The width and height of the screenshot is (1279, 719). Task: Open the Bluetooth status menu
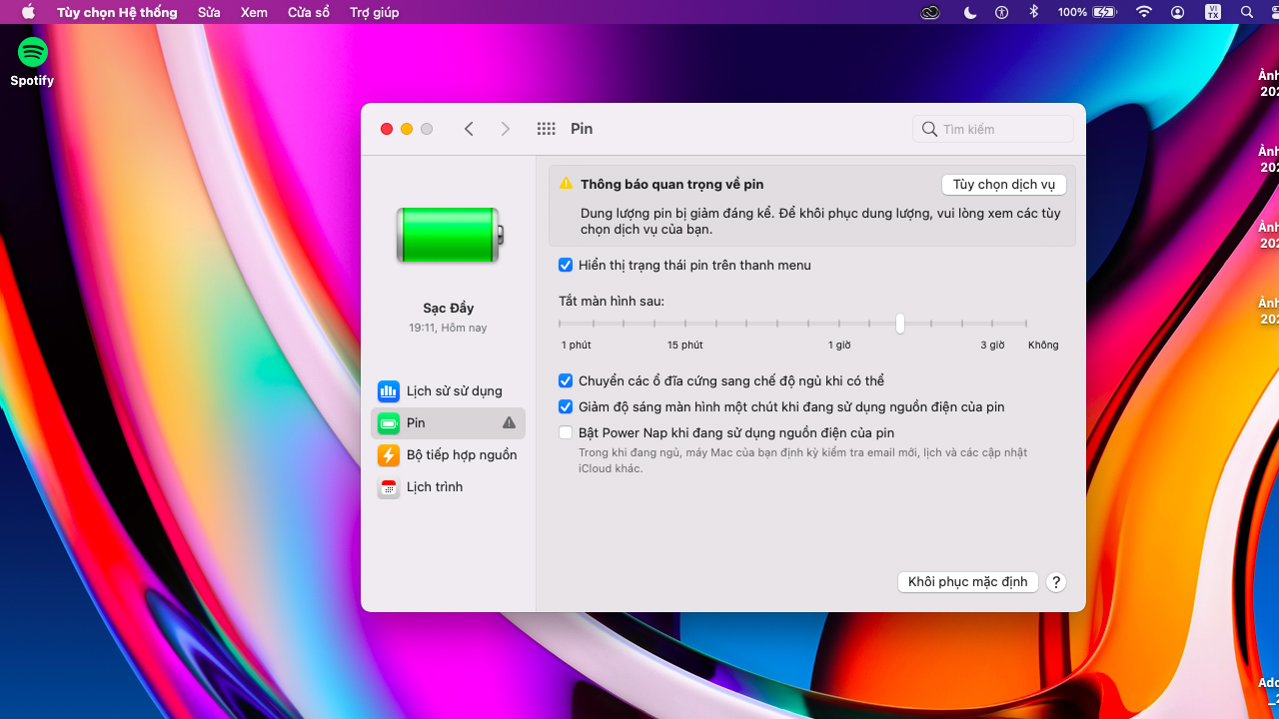tap(1034, 12)
